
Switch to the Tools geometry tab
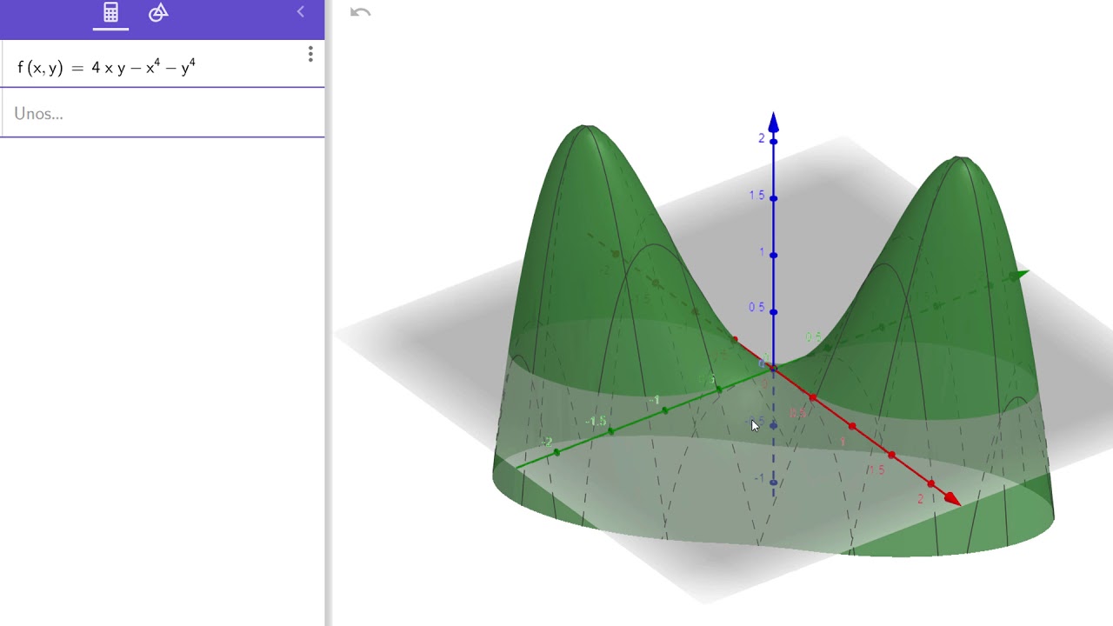[x=158, y=12]
